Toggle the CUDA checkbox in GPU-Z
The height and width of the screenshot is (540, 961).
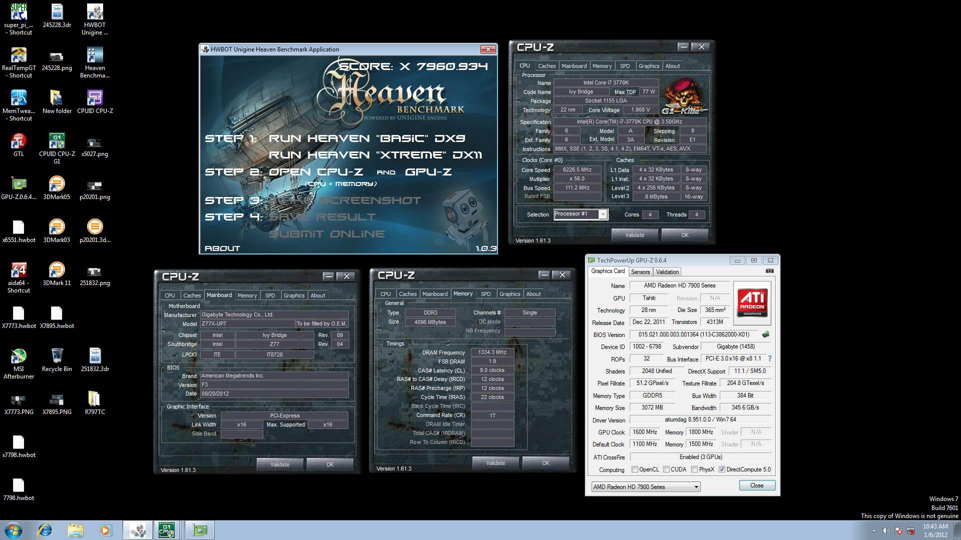666,469
